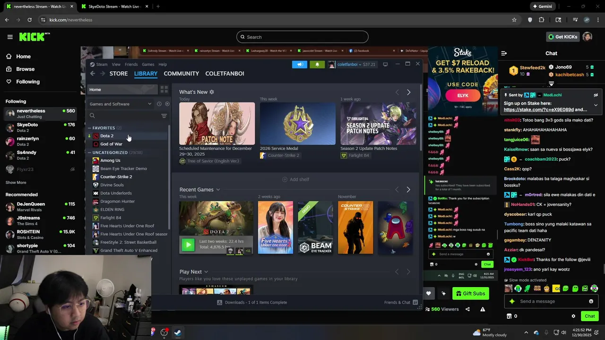Click the heart follow icon beside Gift Subs
The width and height of the screenshot is (605, 340).
tap(429, 293)
